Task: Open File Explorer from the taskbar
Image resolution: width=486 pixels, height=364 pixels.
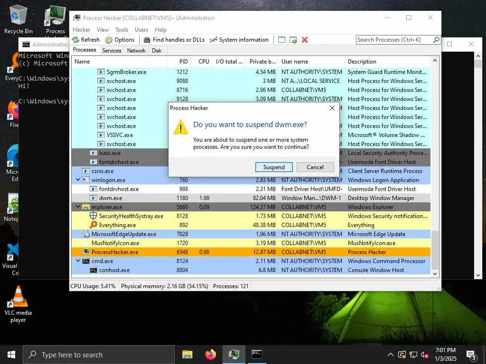Action: (x=187, y=355)
